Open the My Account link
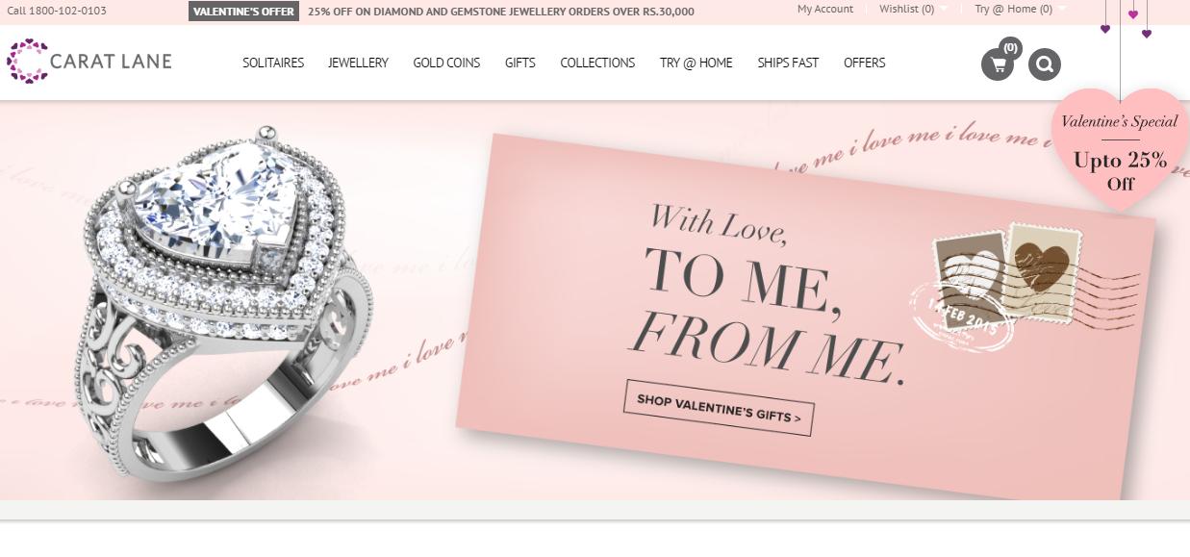 (825, 9)
